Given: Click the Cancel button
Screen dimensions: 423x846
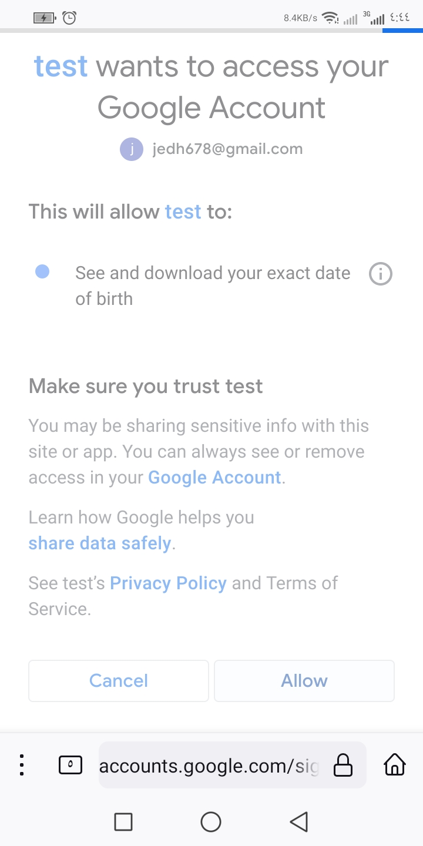Looking at the screenshot, I should click(119, 680).
